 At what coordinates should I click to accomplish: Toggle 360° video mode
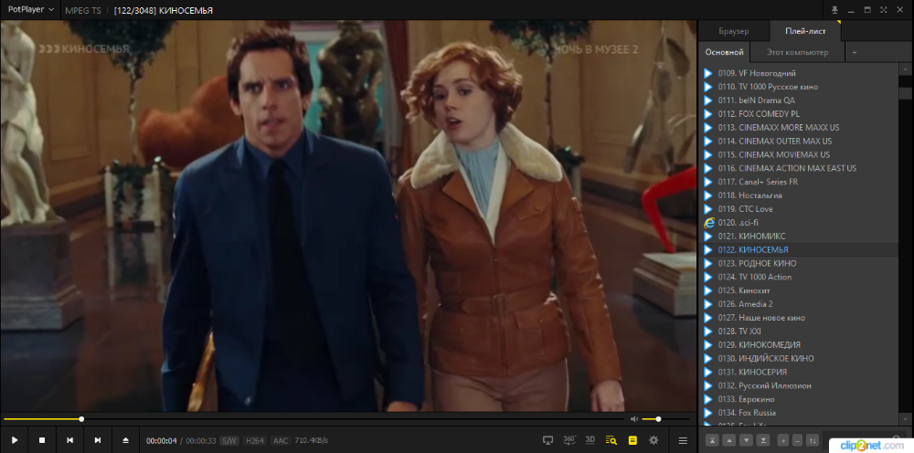click(x=569, y=439)
